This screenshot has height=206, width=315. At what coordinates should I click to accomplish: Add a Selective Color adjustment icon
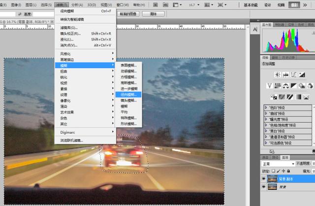(x=306, y=97)
